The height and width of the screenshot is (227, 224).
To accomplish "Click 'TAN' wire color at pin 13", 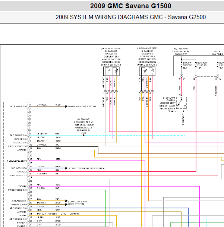I will [39, 148].
